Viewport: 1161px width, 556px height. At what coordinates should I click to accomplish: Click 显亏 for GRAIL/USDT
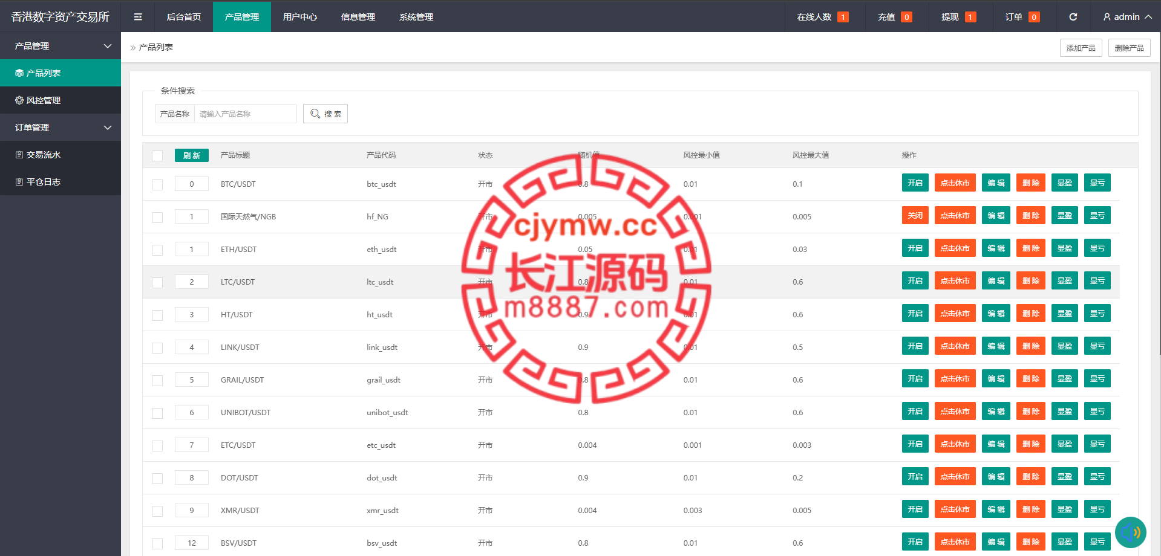[1097, 379]
